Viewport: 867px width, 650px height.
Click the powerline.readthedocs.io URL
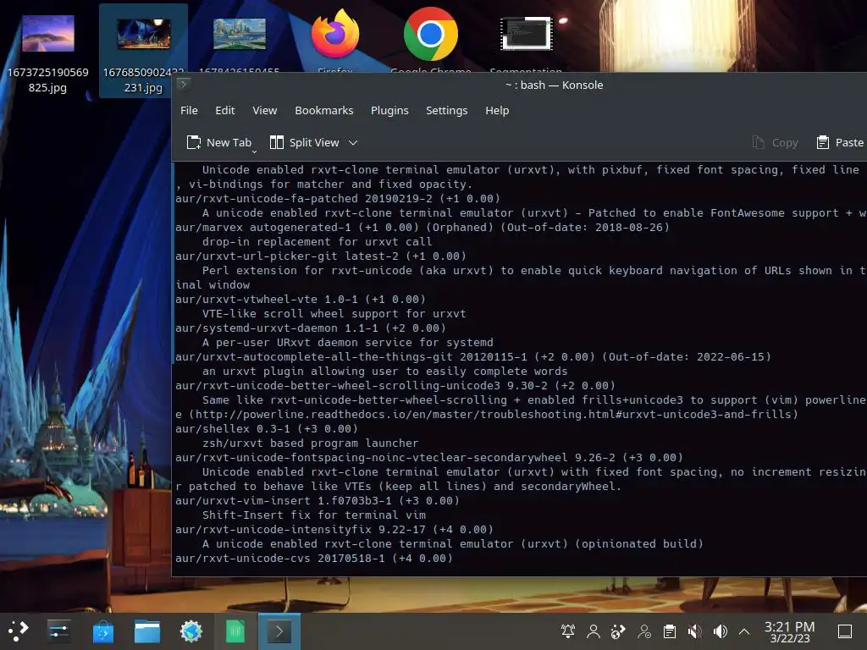(494, 414)
